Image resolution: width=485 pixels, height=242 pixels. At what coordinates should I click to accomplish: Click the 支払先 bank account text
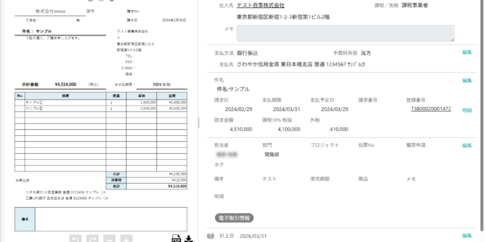coord(301,65)
